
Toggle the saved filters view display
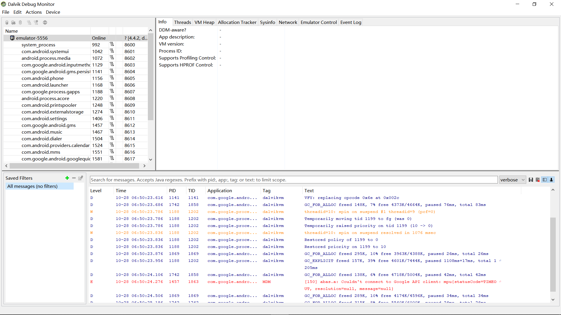[545, 180]
